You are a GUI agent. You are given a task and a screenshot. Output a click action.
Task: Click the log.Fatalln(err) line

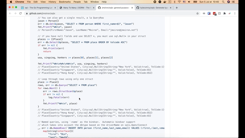[x=59, y=97]
